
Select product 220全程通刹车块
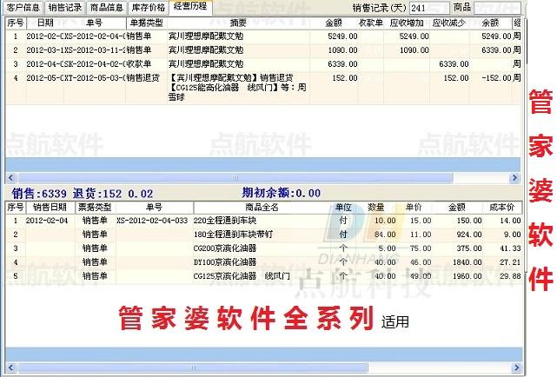pos(225,221)
